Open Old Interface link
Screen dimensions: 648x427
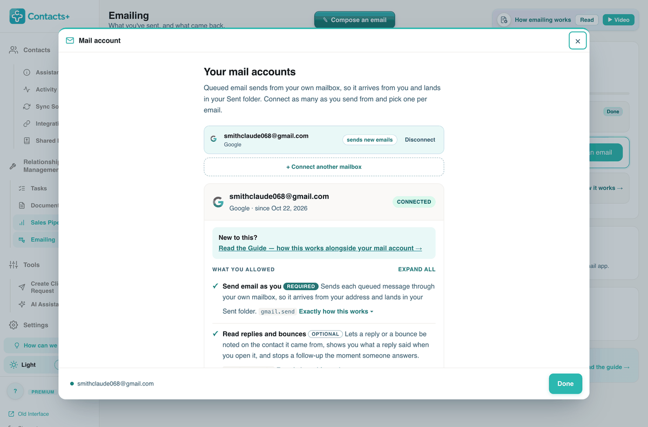pos(33,414)
